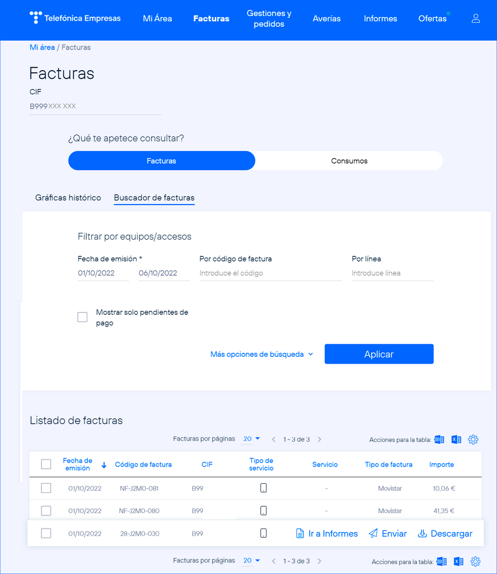Screen dimensions: 497x574
Task: Select checkbox for invoice NF-J2M0-080
Action: pos(47,511)
